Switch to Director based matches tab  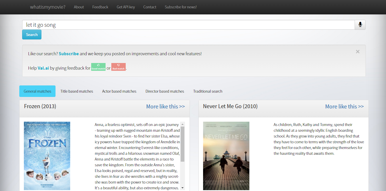165,91
